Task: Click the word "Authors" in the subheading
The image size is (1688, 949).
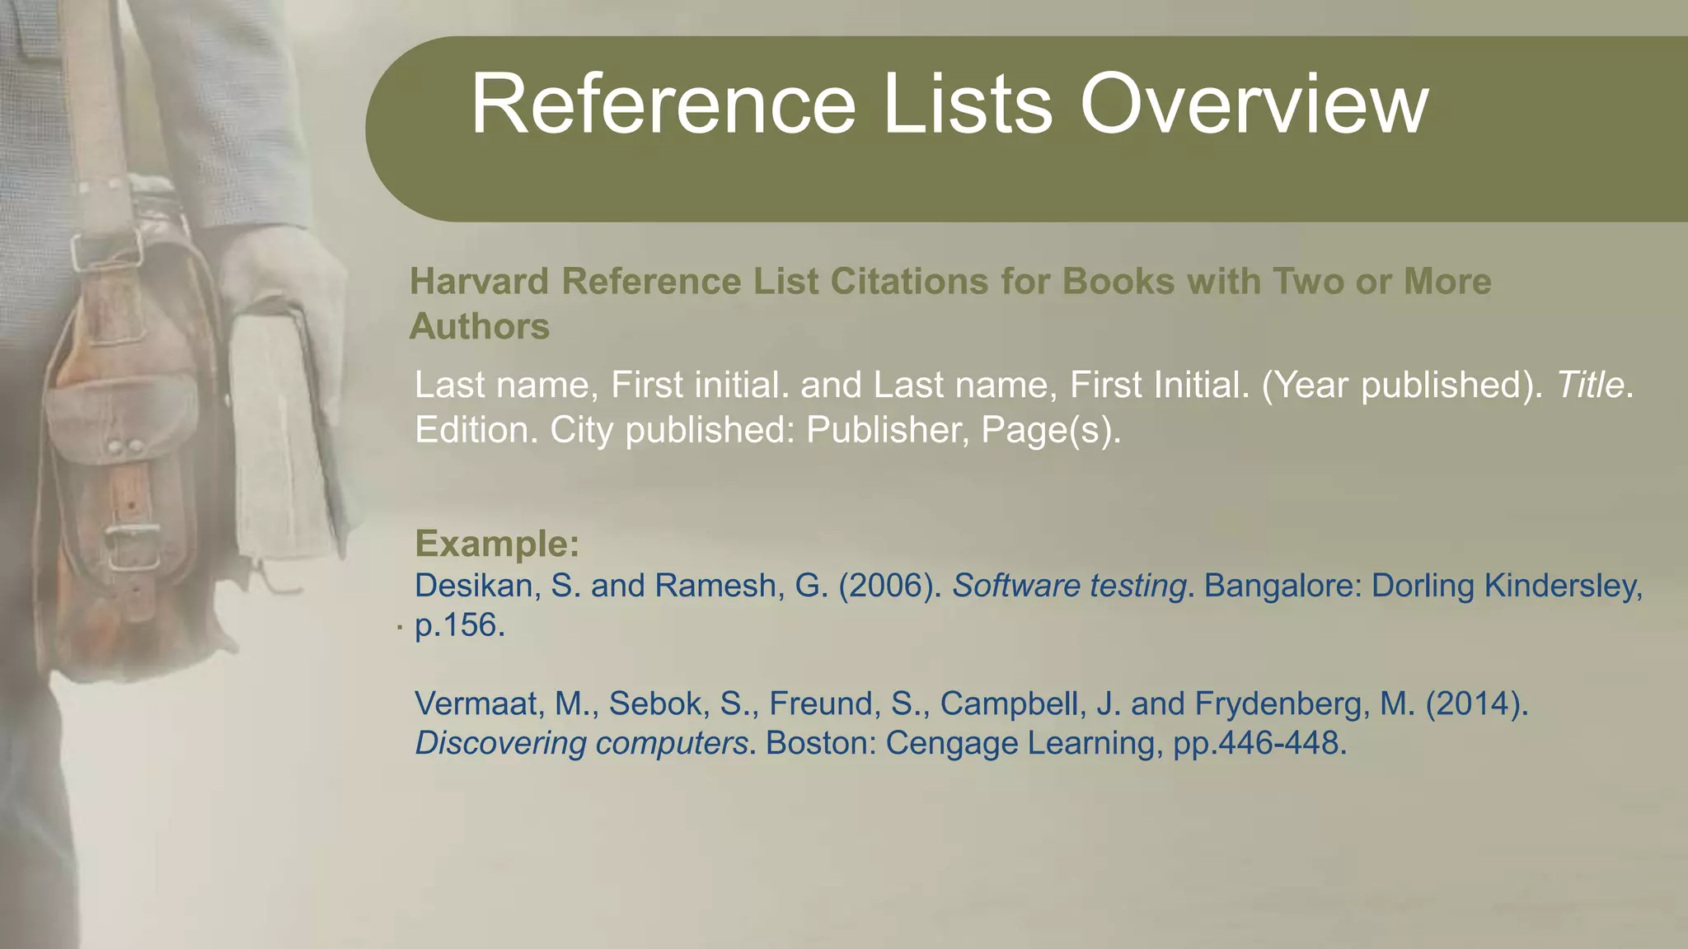Action: click(x=480, y=326)
